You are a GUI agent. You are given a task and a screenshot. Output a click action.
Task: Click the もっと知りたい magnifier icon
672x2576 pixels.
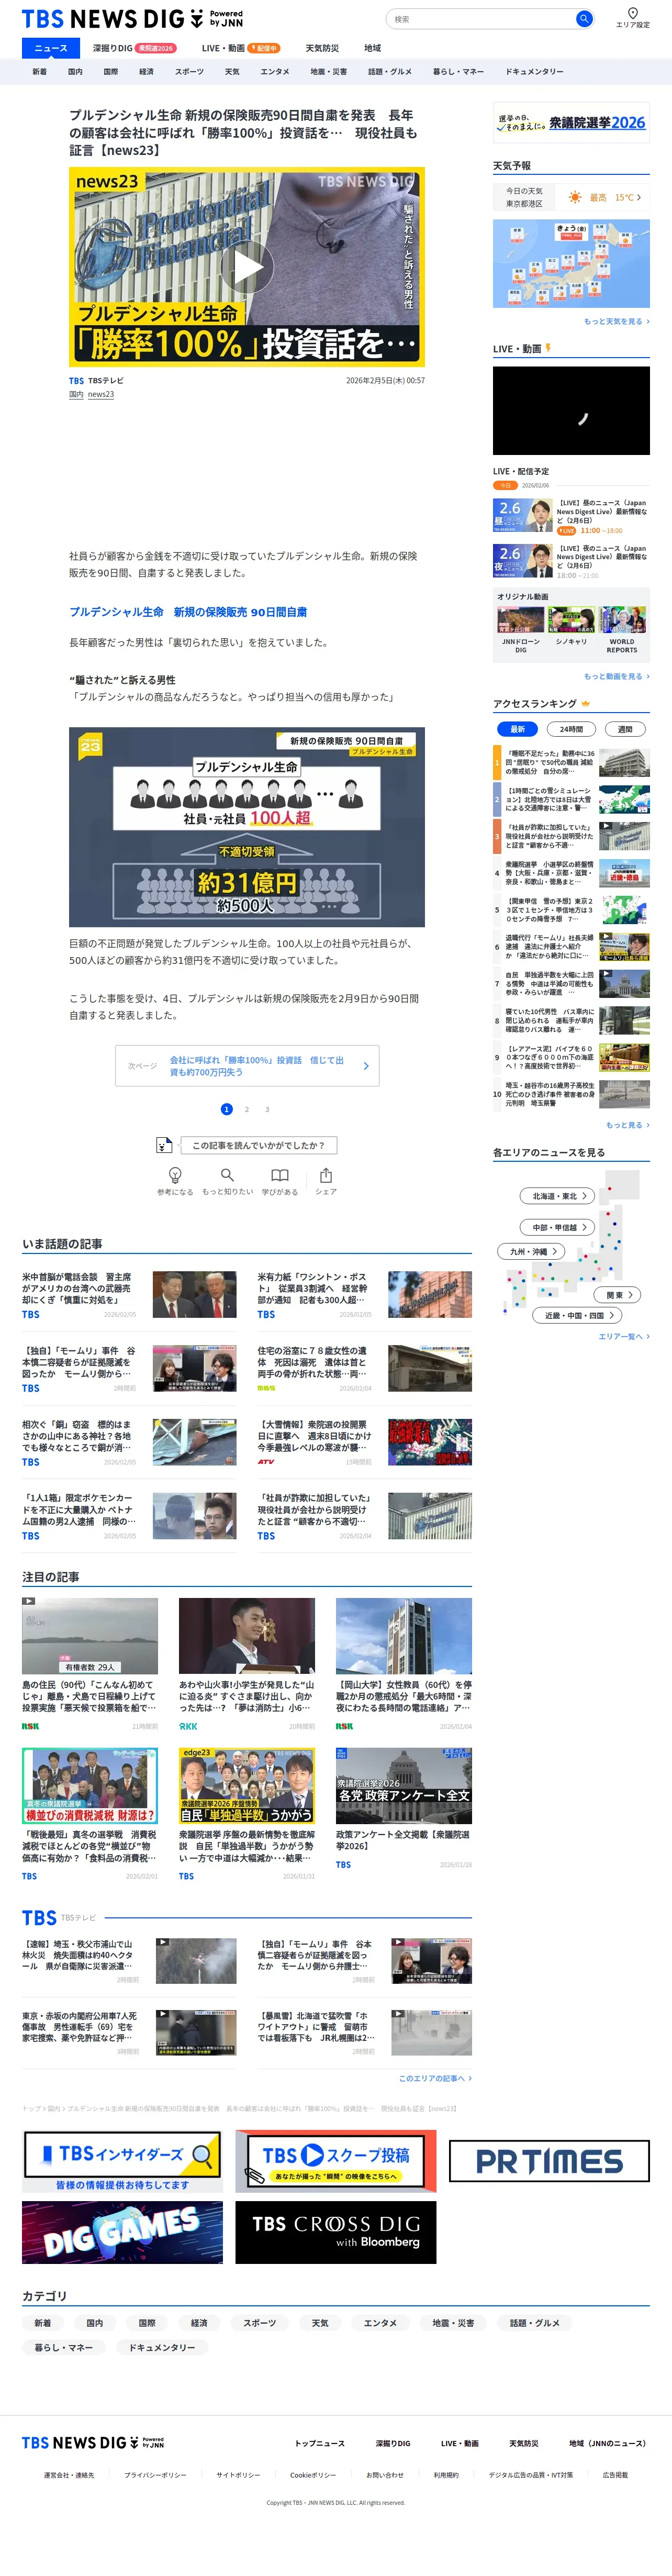[x=227, y=1175]
